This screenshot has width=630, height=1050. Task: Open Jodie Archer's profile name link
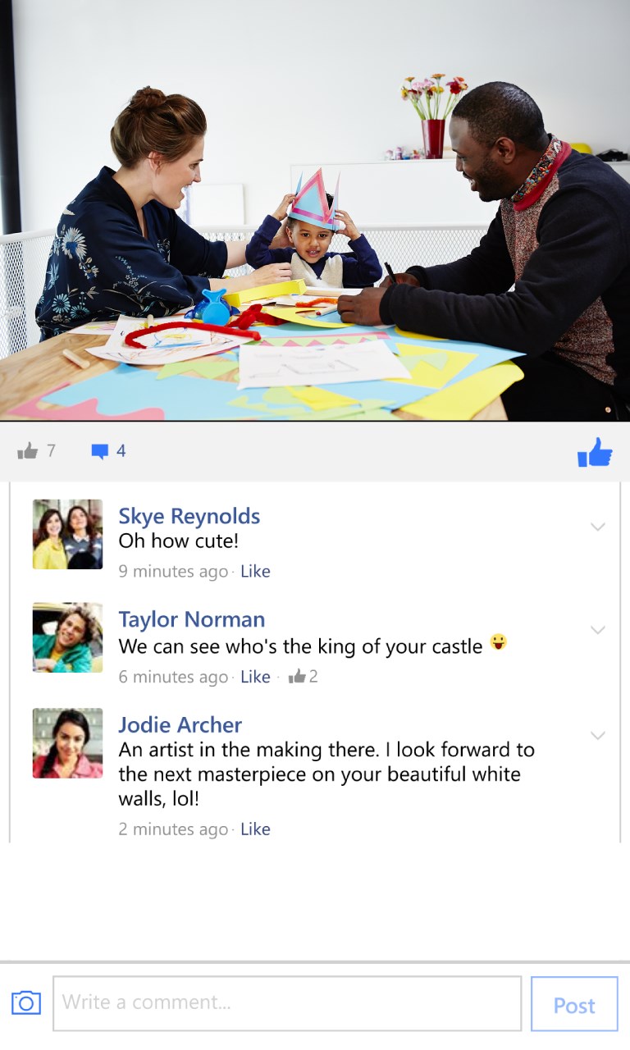tap(180, 725)
